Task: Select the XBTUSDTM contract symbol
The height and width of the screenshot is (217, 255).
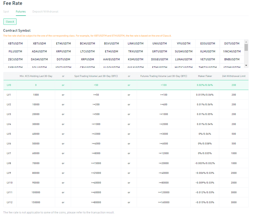Action: (15, 43)
